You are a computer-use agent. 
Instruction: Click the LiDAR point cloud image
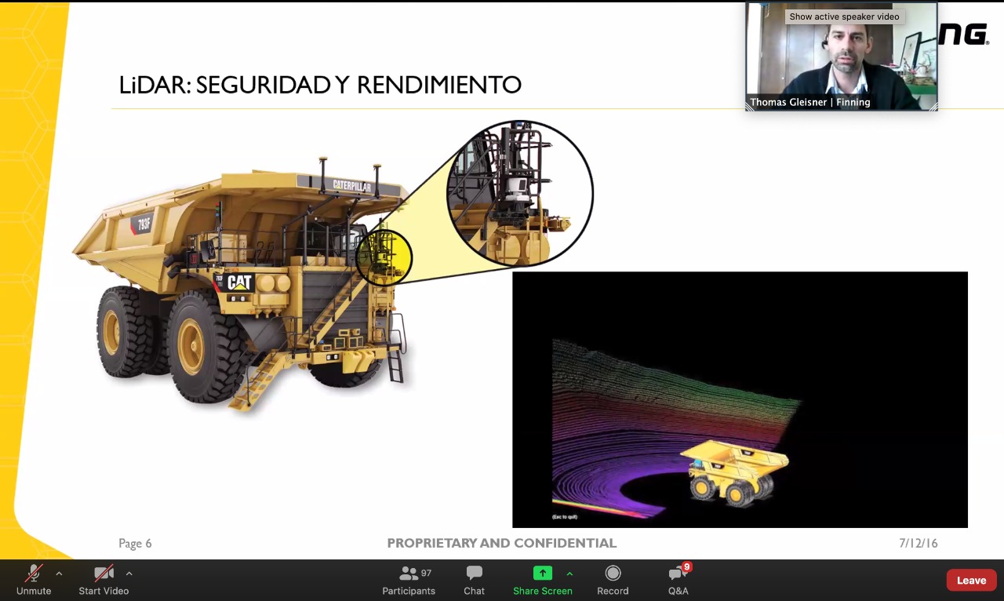pyautogui.click(x=740, y=399)
